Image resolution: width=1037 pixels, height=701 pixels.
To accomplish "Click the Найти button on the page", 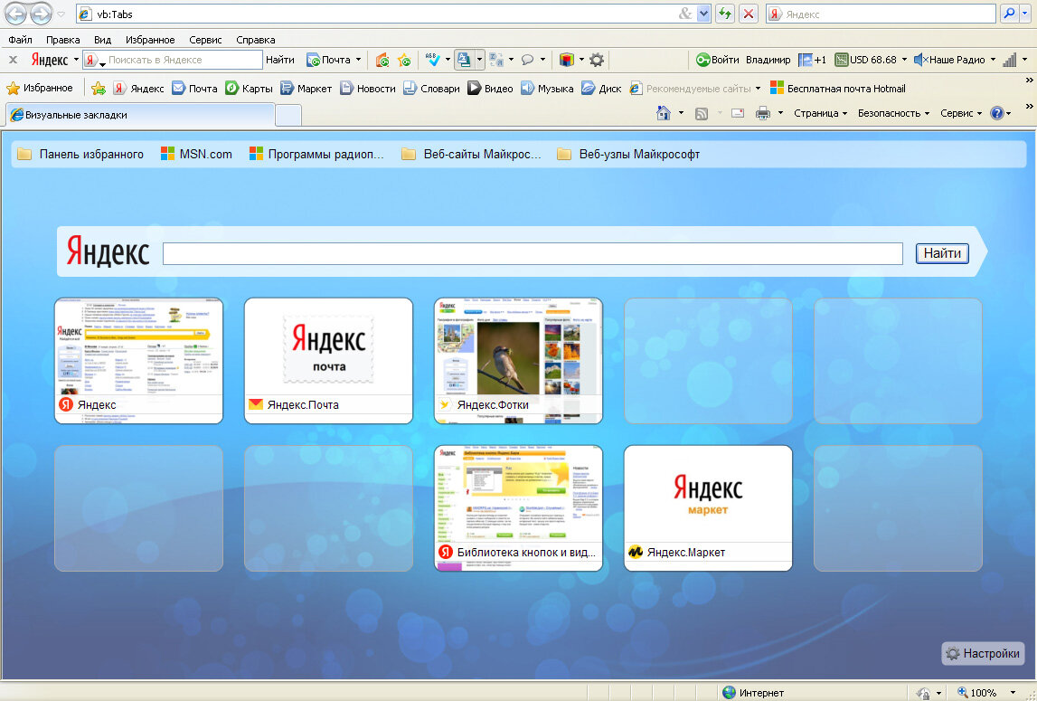I will 942,253.
